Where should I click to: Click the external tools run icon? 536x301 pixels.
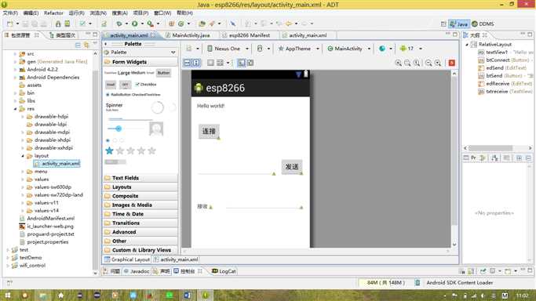click(x=150, y=24)
